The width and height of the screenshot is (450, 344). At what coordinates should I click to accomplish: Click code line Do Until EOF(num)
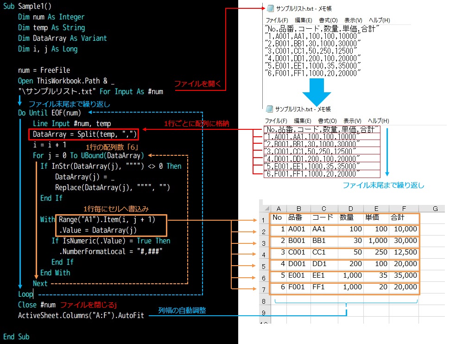(x=50, y=113)
